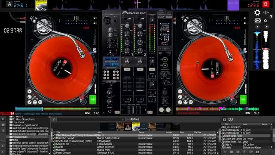This screenshot has height=155, width=275.
Task: Sort the file list by Title column
Action: click(58, 132)
